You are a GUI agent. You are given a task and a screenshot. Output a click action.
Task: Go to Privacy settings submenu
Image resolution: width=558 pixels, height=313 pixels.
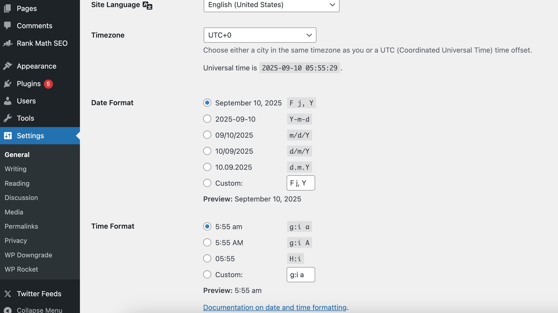coord(16,241)
